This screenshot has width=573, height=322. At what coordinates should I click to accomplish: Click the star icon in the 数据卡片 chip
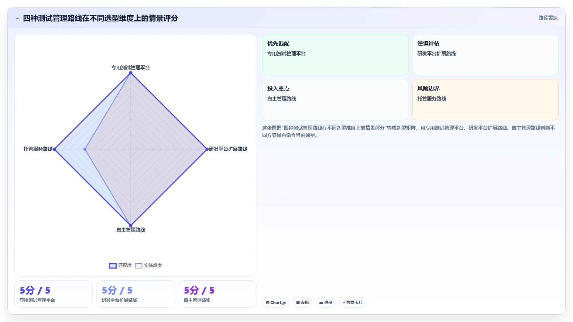(x=344, y=302)
